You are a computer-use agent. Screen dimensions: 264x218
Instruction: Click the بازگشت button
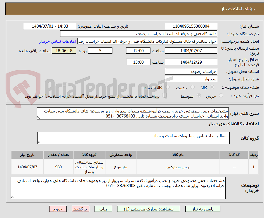click(x=81, y=209)
